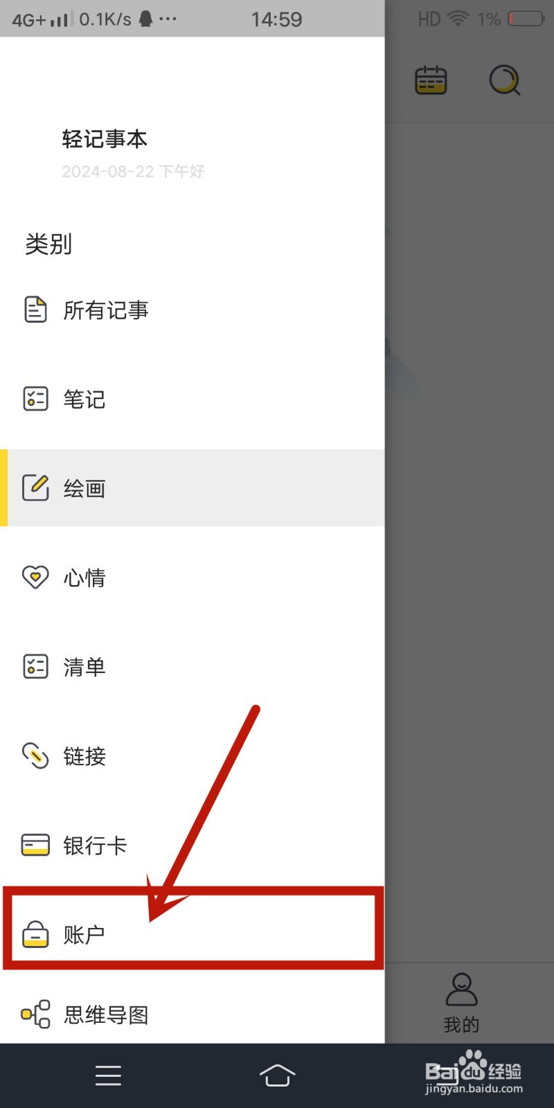
Task: Tap the 所有记事 document icon
Action: click(35, 310)
